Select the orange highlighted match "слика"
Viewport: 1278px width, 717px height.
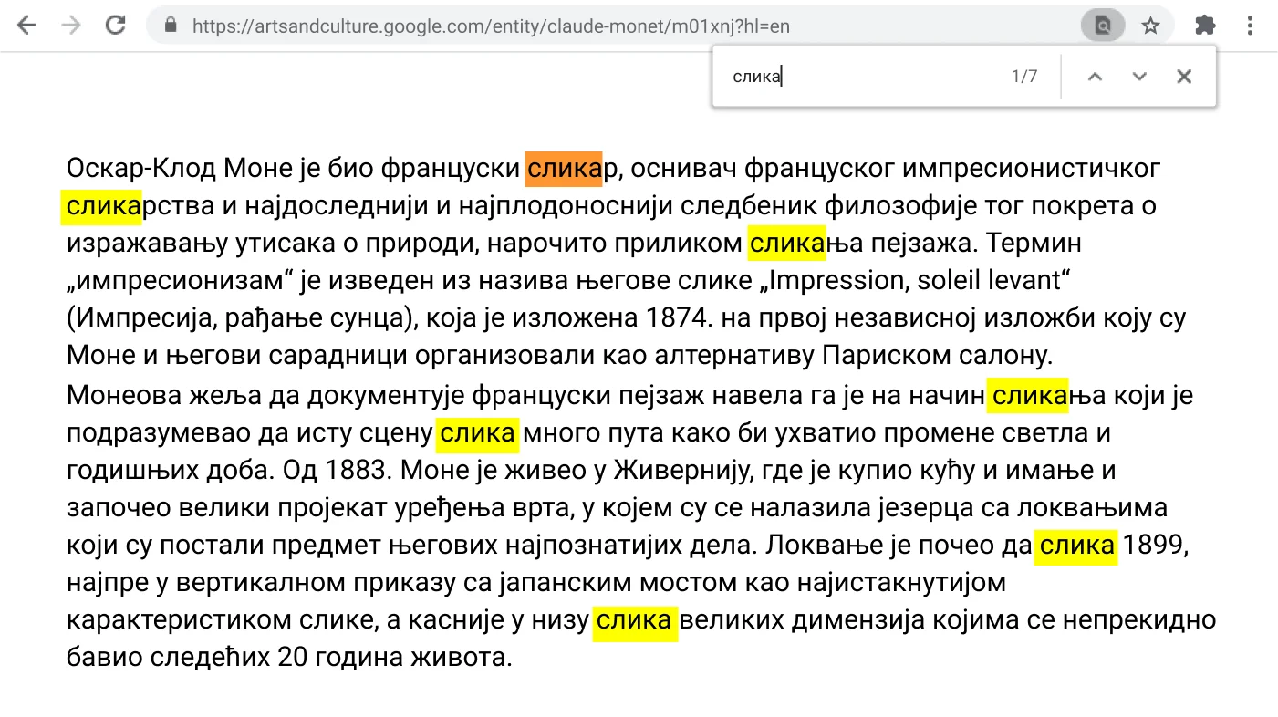564,168
